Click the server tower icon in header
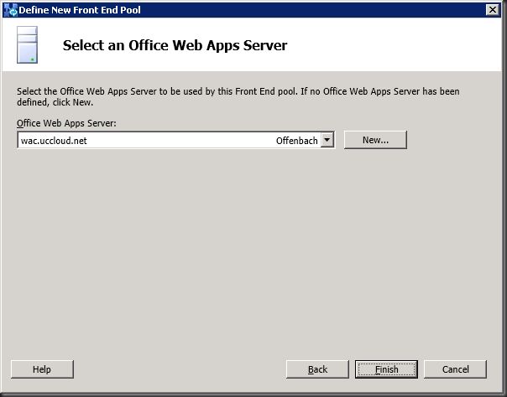507x397 pixels. [x=27, y=45]
